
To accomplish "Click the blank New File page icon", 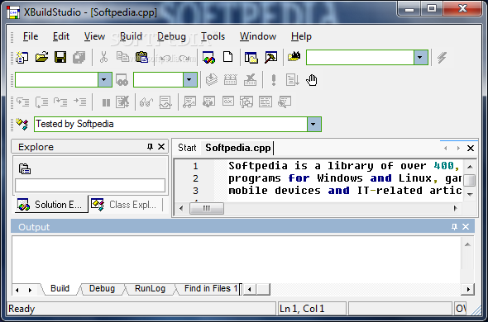I will pyautogui.click(x=227, y=57).
